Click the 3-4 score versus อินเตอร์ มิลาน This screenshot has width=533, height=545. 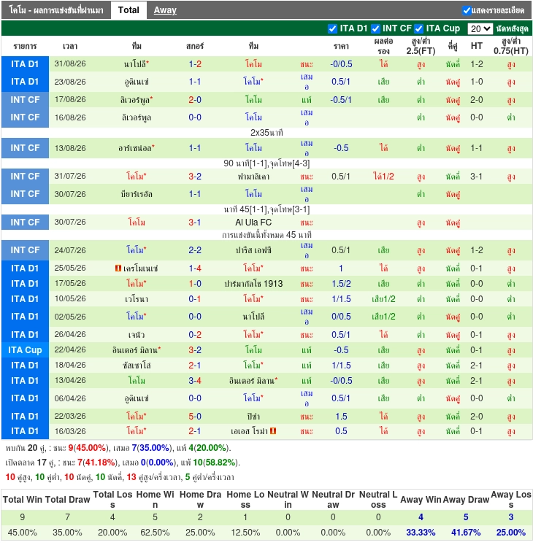tap(195, 381)
